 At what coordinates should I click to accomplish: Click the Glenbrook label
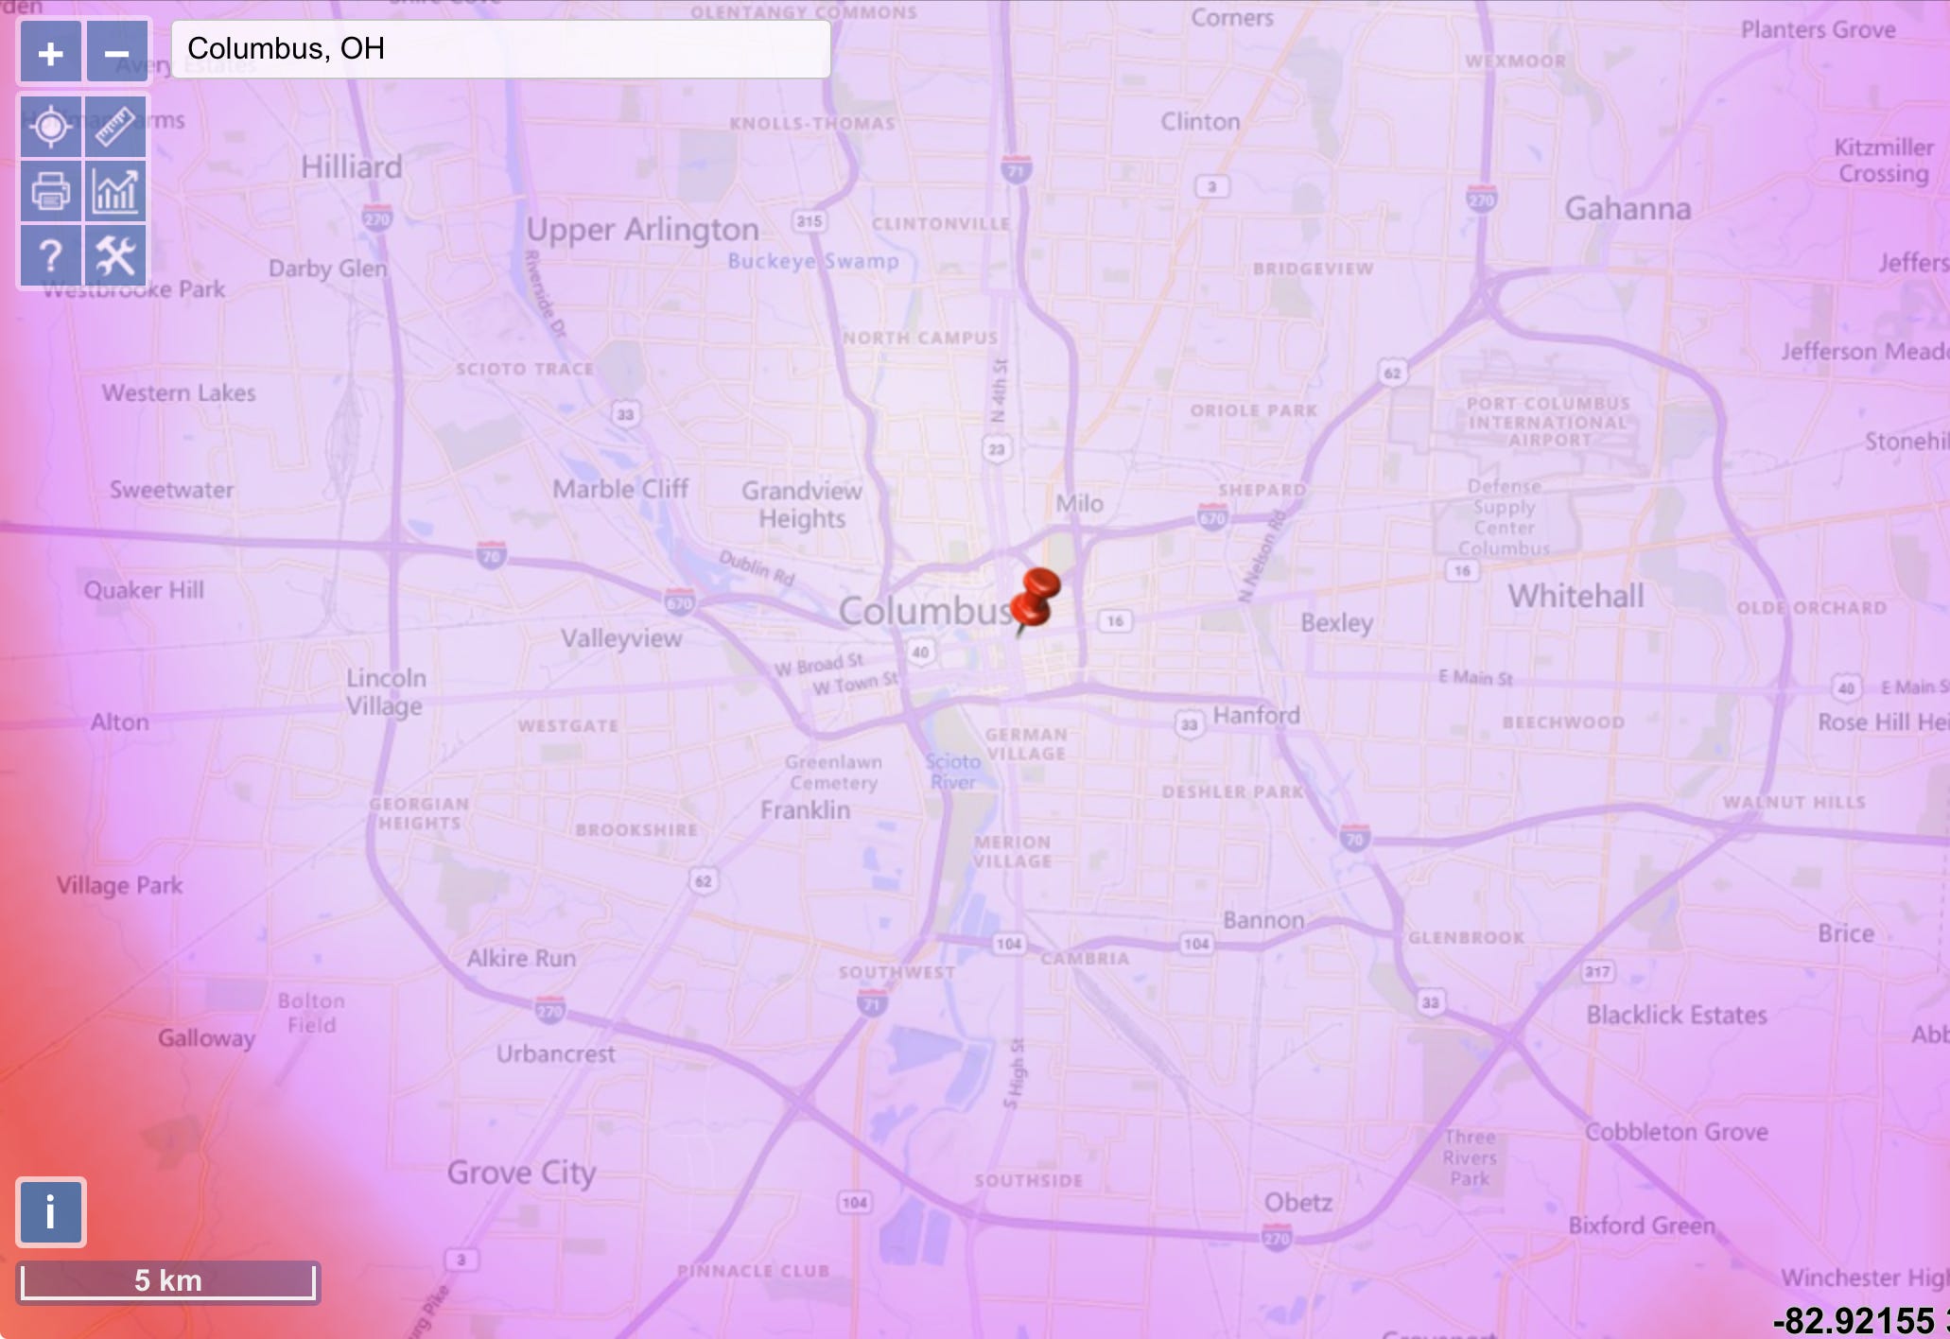click(1466, 937)
